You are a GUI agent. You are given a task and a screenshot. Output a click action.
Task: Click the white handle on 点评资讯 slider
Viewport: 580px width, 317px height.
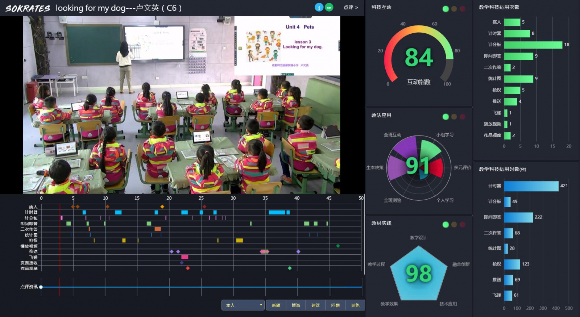pos(41,287)
